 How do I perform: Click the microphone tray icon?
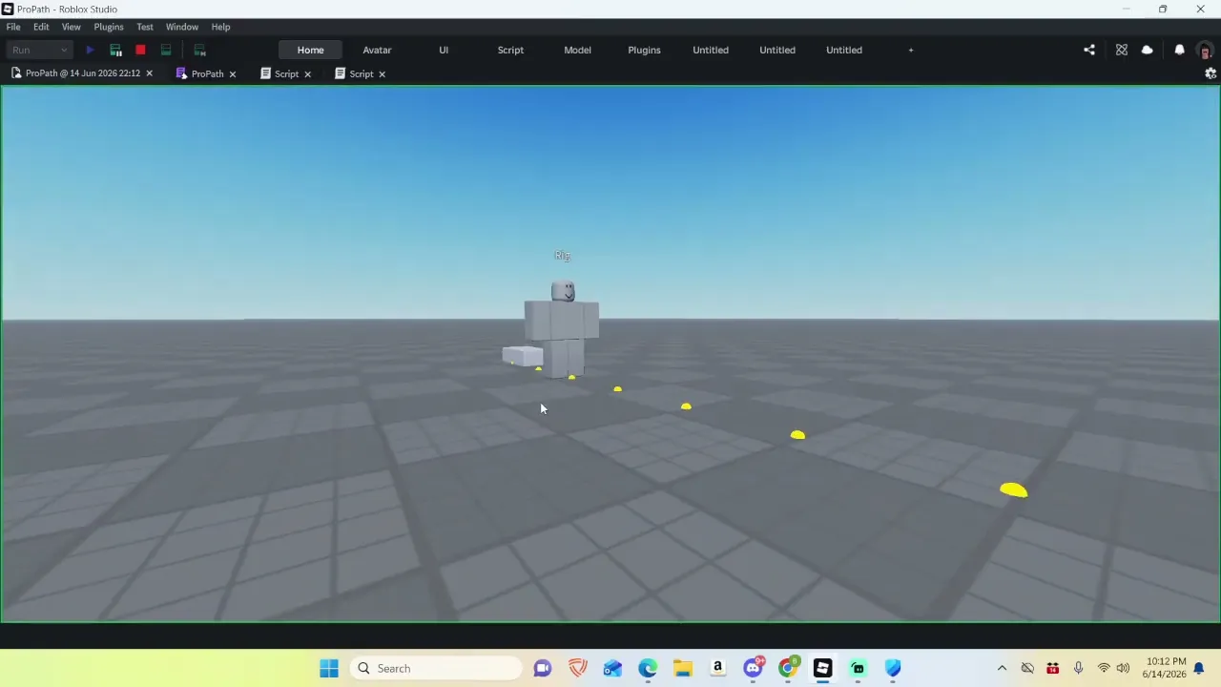point(1078,668)
